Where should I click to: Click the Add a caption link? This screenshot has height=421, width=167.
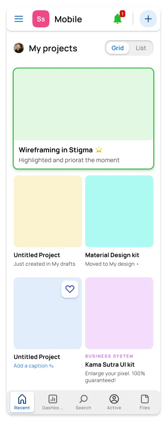(31, 366)
